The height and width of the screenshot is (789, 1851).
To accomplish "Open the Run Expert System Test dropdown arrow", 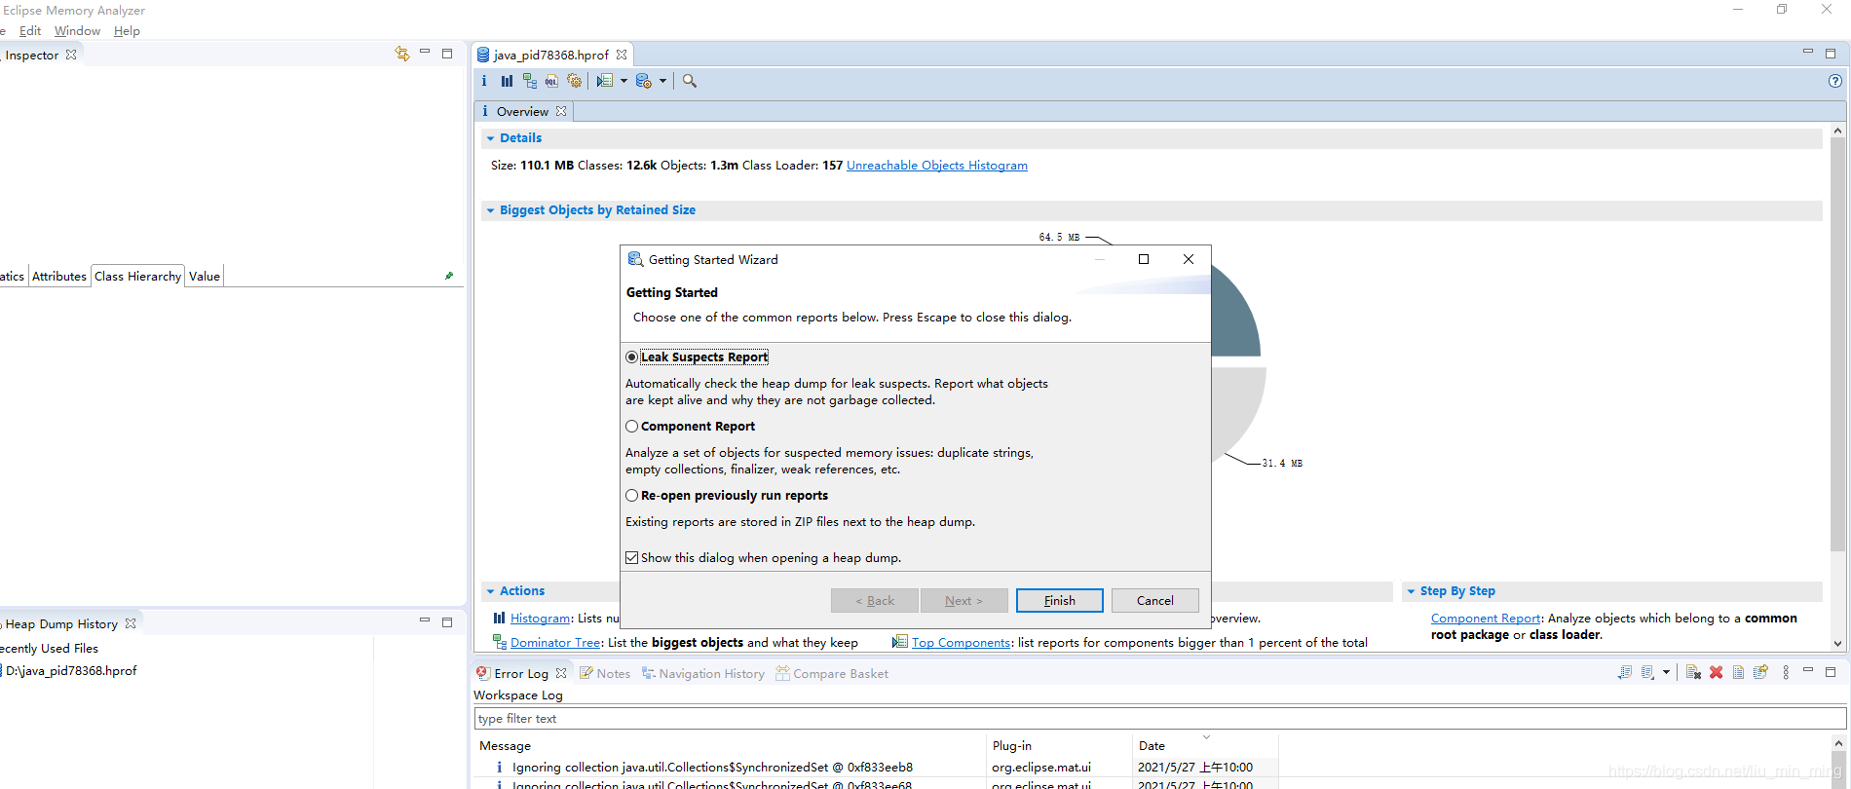I will point(623,81).
